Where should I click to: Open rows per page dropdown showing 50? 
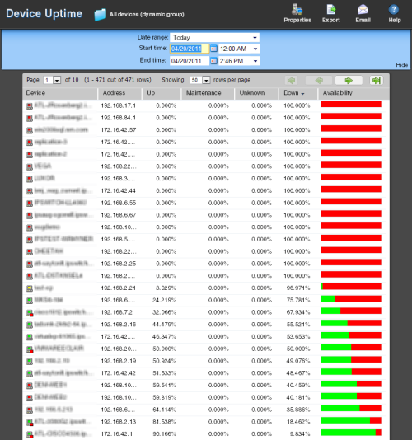click(x=206, y=80)
